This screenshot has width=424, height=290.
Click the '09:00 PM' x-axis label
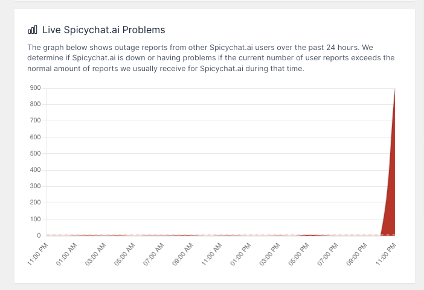(357, 254)
